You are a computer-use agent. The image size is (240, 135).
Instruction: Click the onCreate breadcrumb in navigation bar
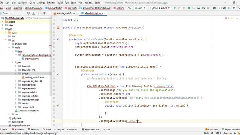tap(71, 8)
